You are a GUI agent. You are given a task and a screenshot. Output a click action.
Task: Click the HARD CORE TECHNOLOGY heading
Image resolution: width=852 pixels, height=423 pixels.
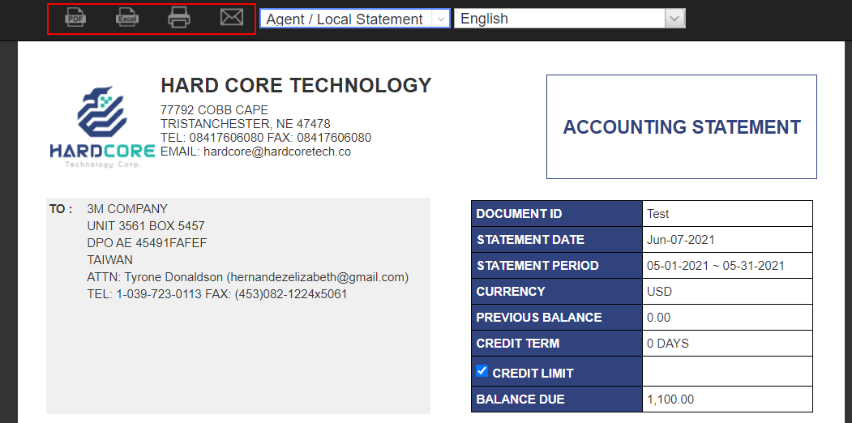[296, 86]
